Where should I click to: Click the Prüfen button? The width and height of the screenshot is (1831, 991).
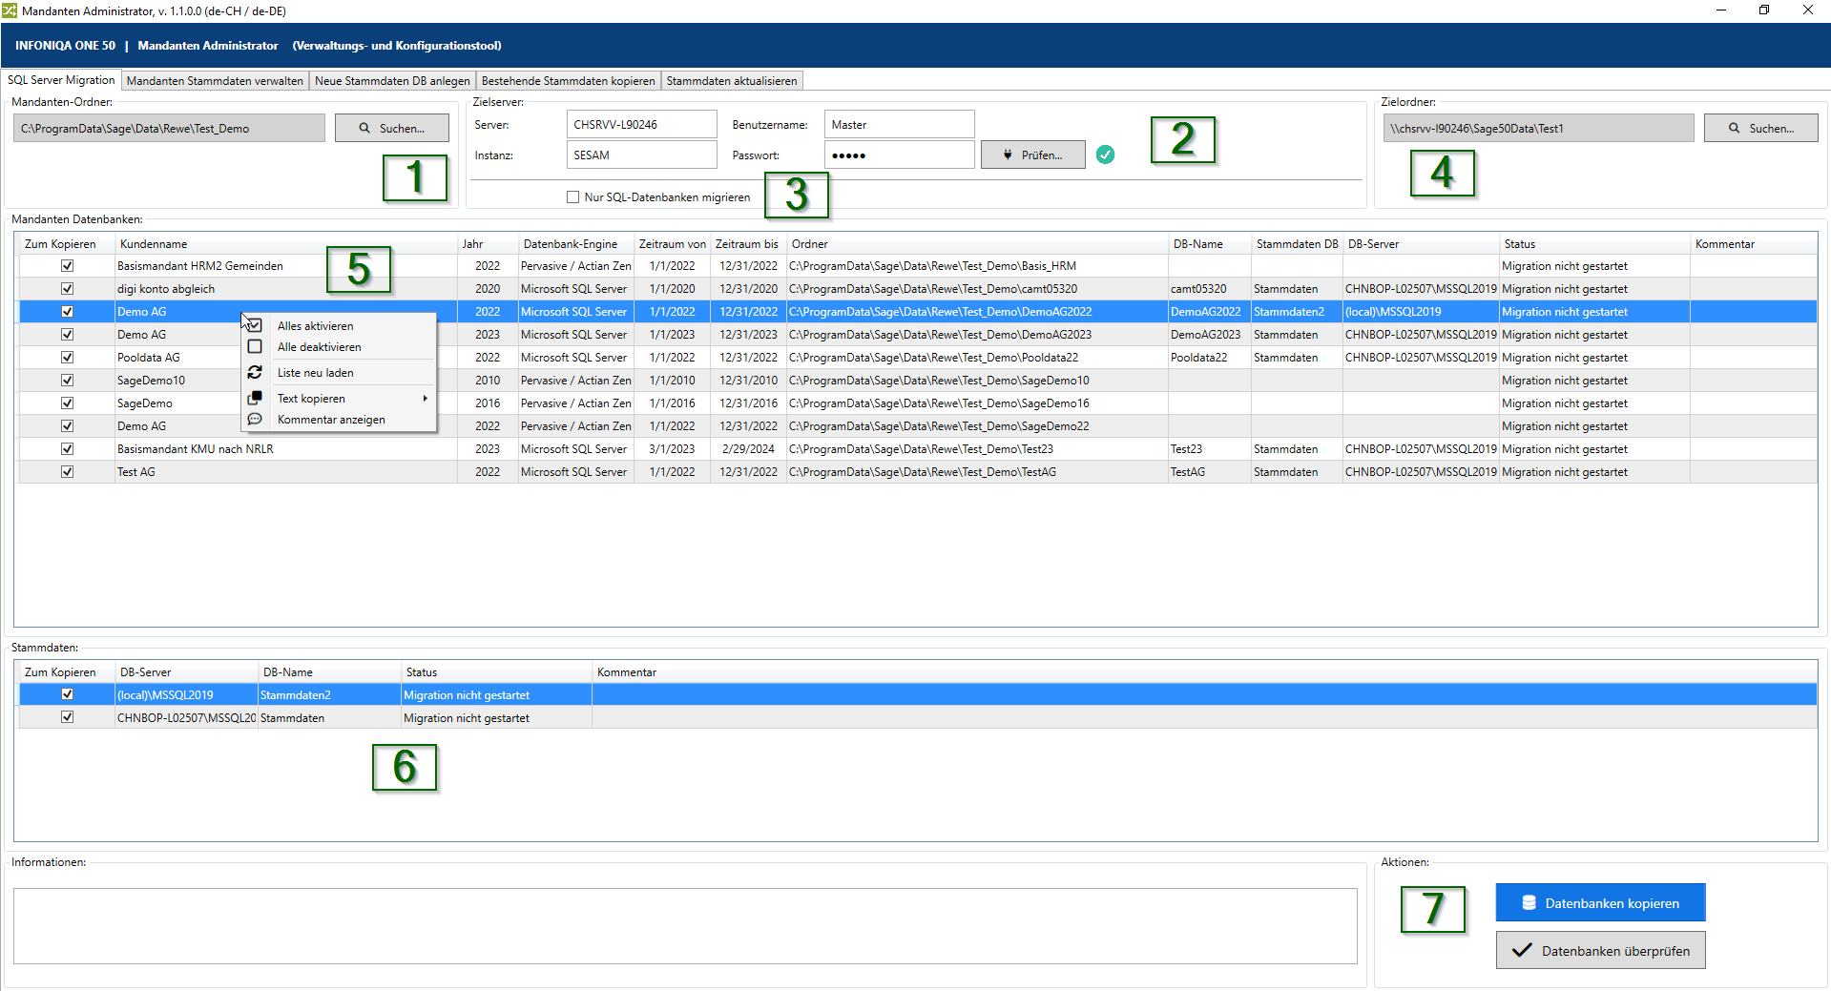(1032, 155)
